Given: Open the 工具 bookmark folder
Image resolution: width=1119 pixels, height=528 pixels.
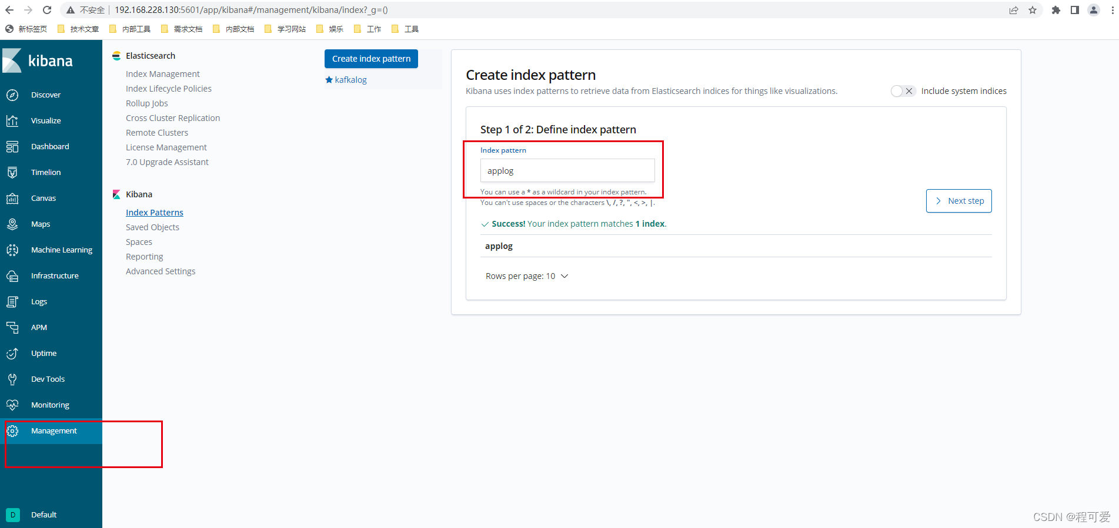Looking at the screenshot, I should (x=405, y=29).
